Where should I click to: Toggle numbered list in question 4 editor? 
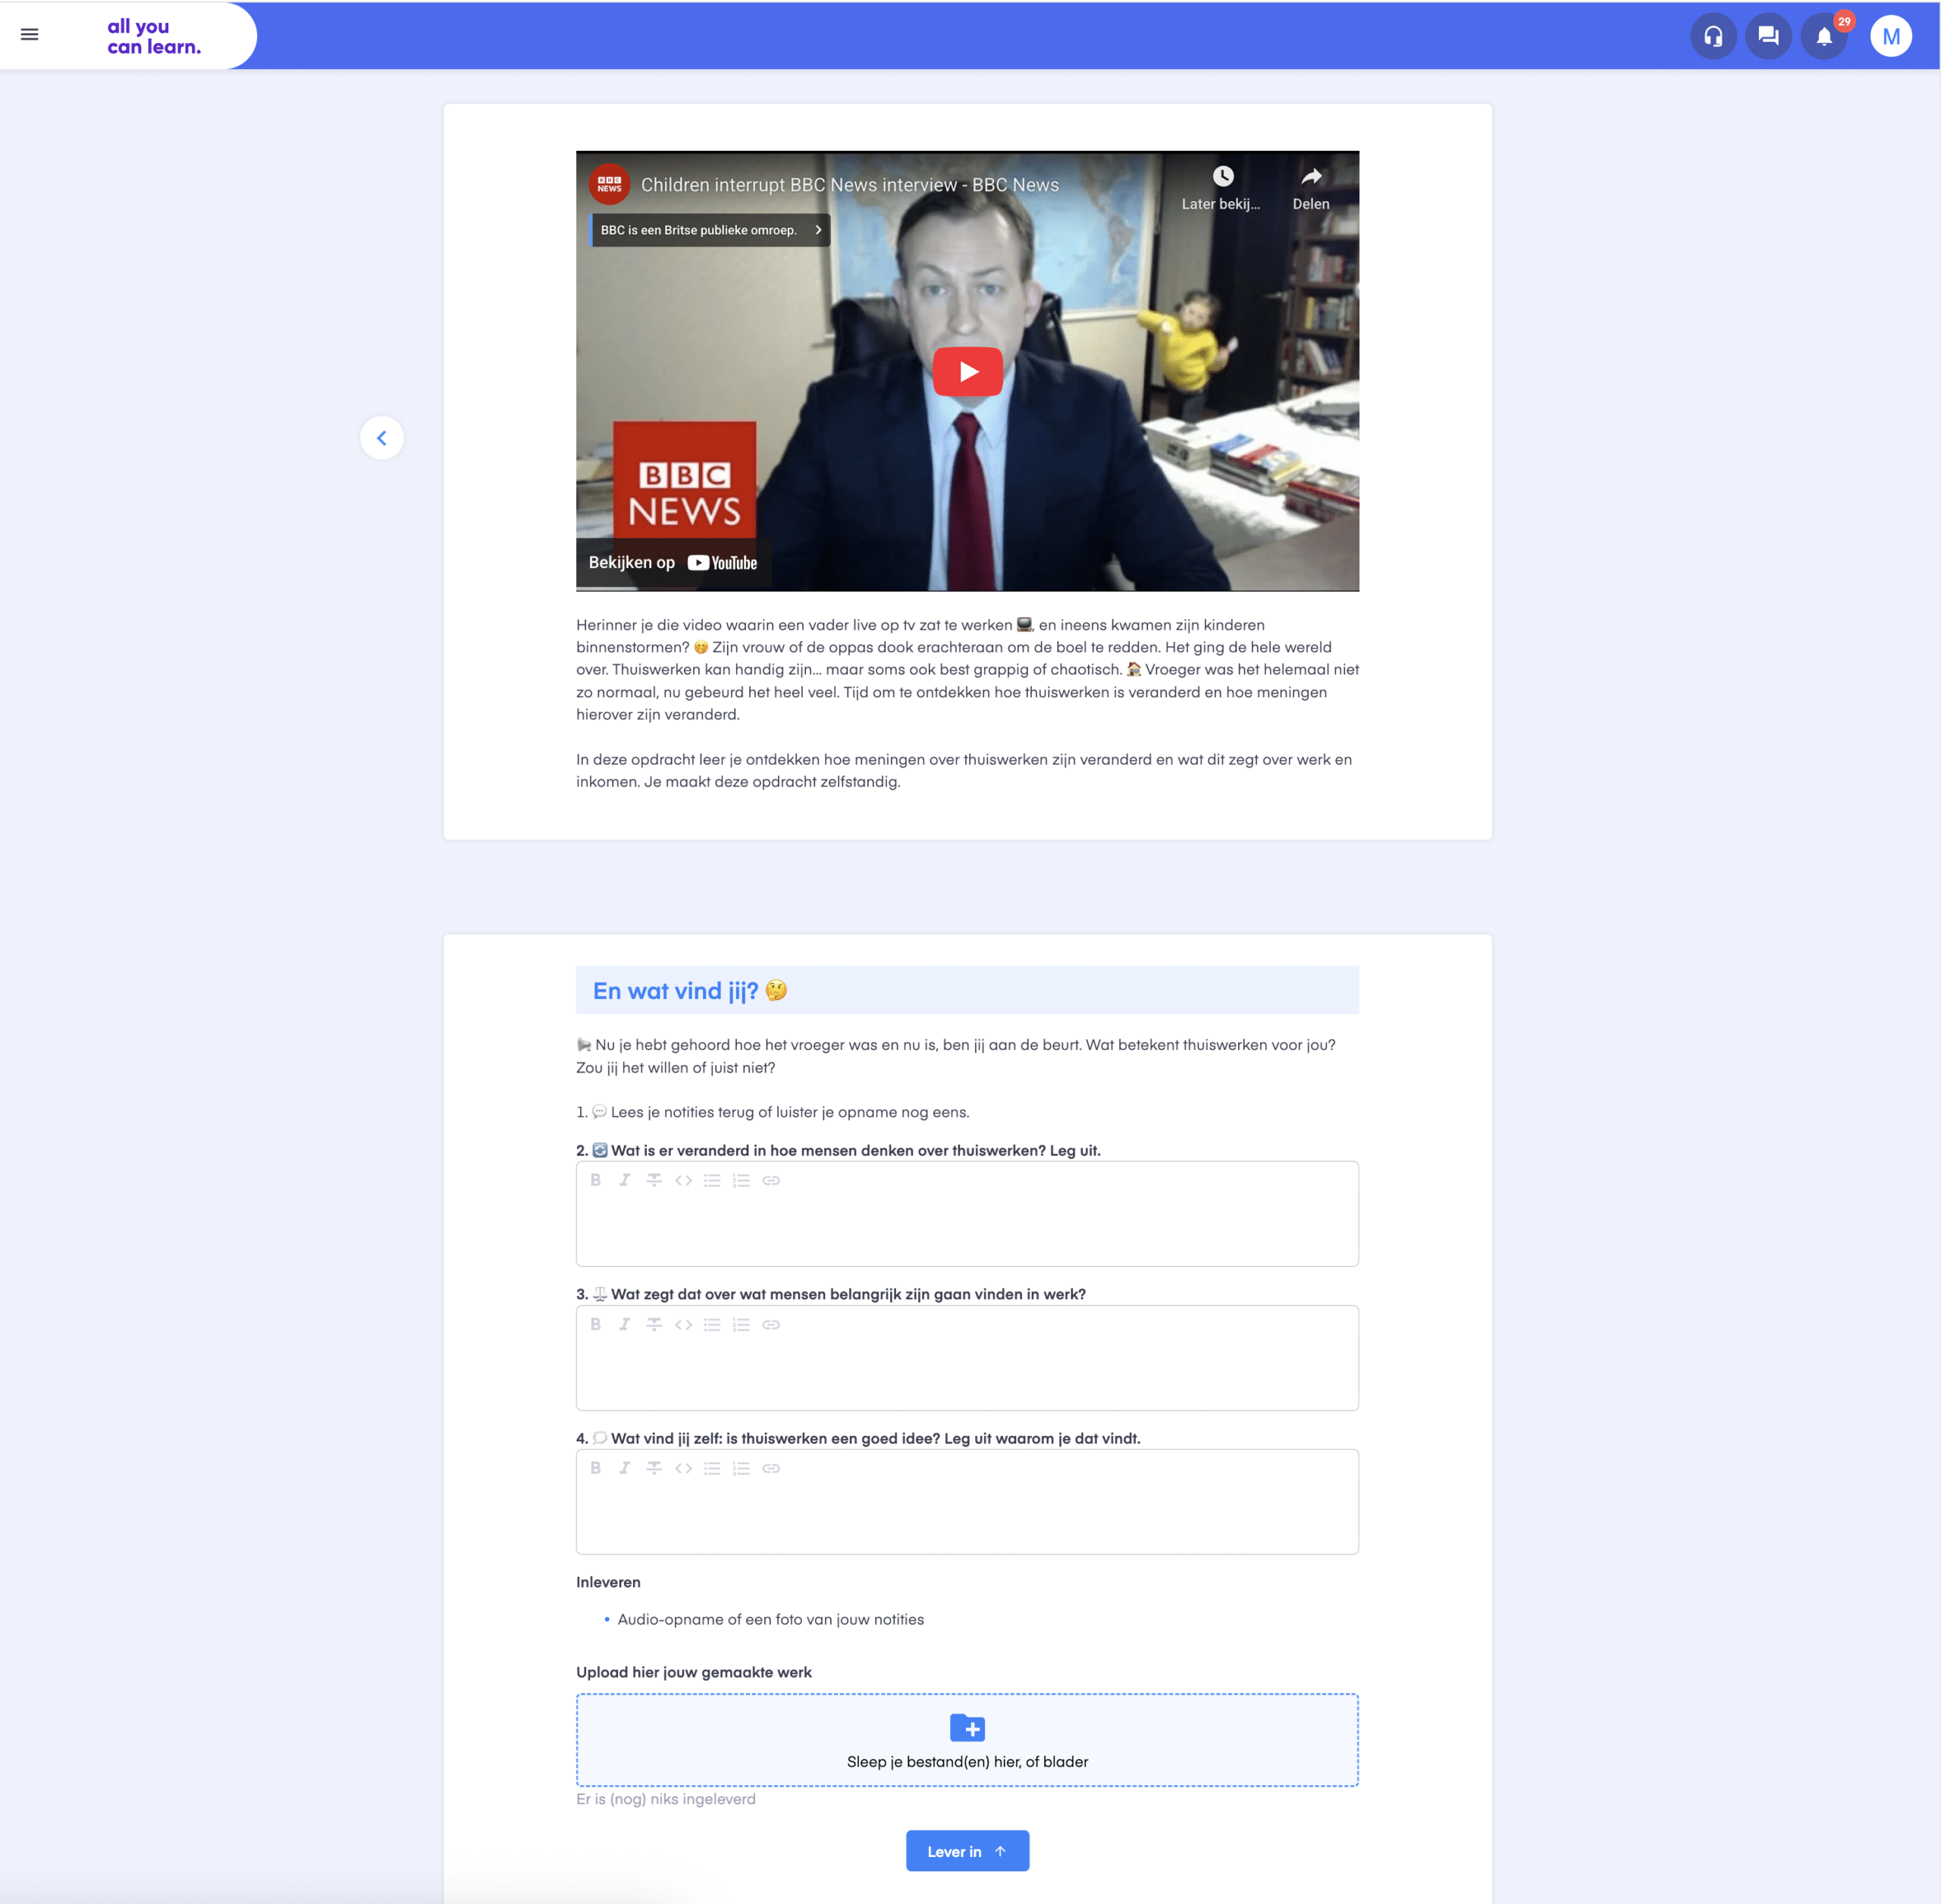tap(741, 1468)
